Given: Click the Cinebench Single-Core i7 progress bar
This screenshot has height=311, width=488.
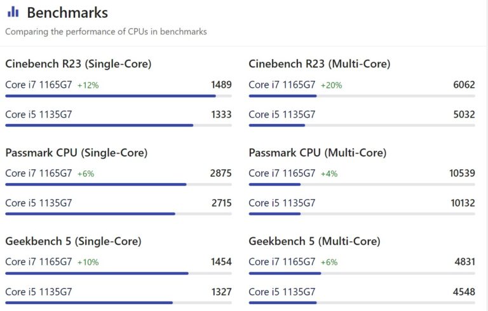Looking at the screenshot, I should pos(111,96).
